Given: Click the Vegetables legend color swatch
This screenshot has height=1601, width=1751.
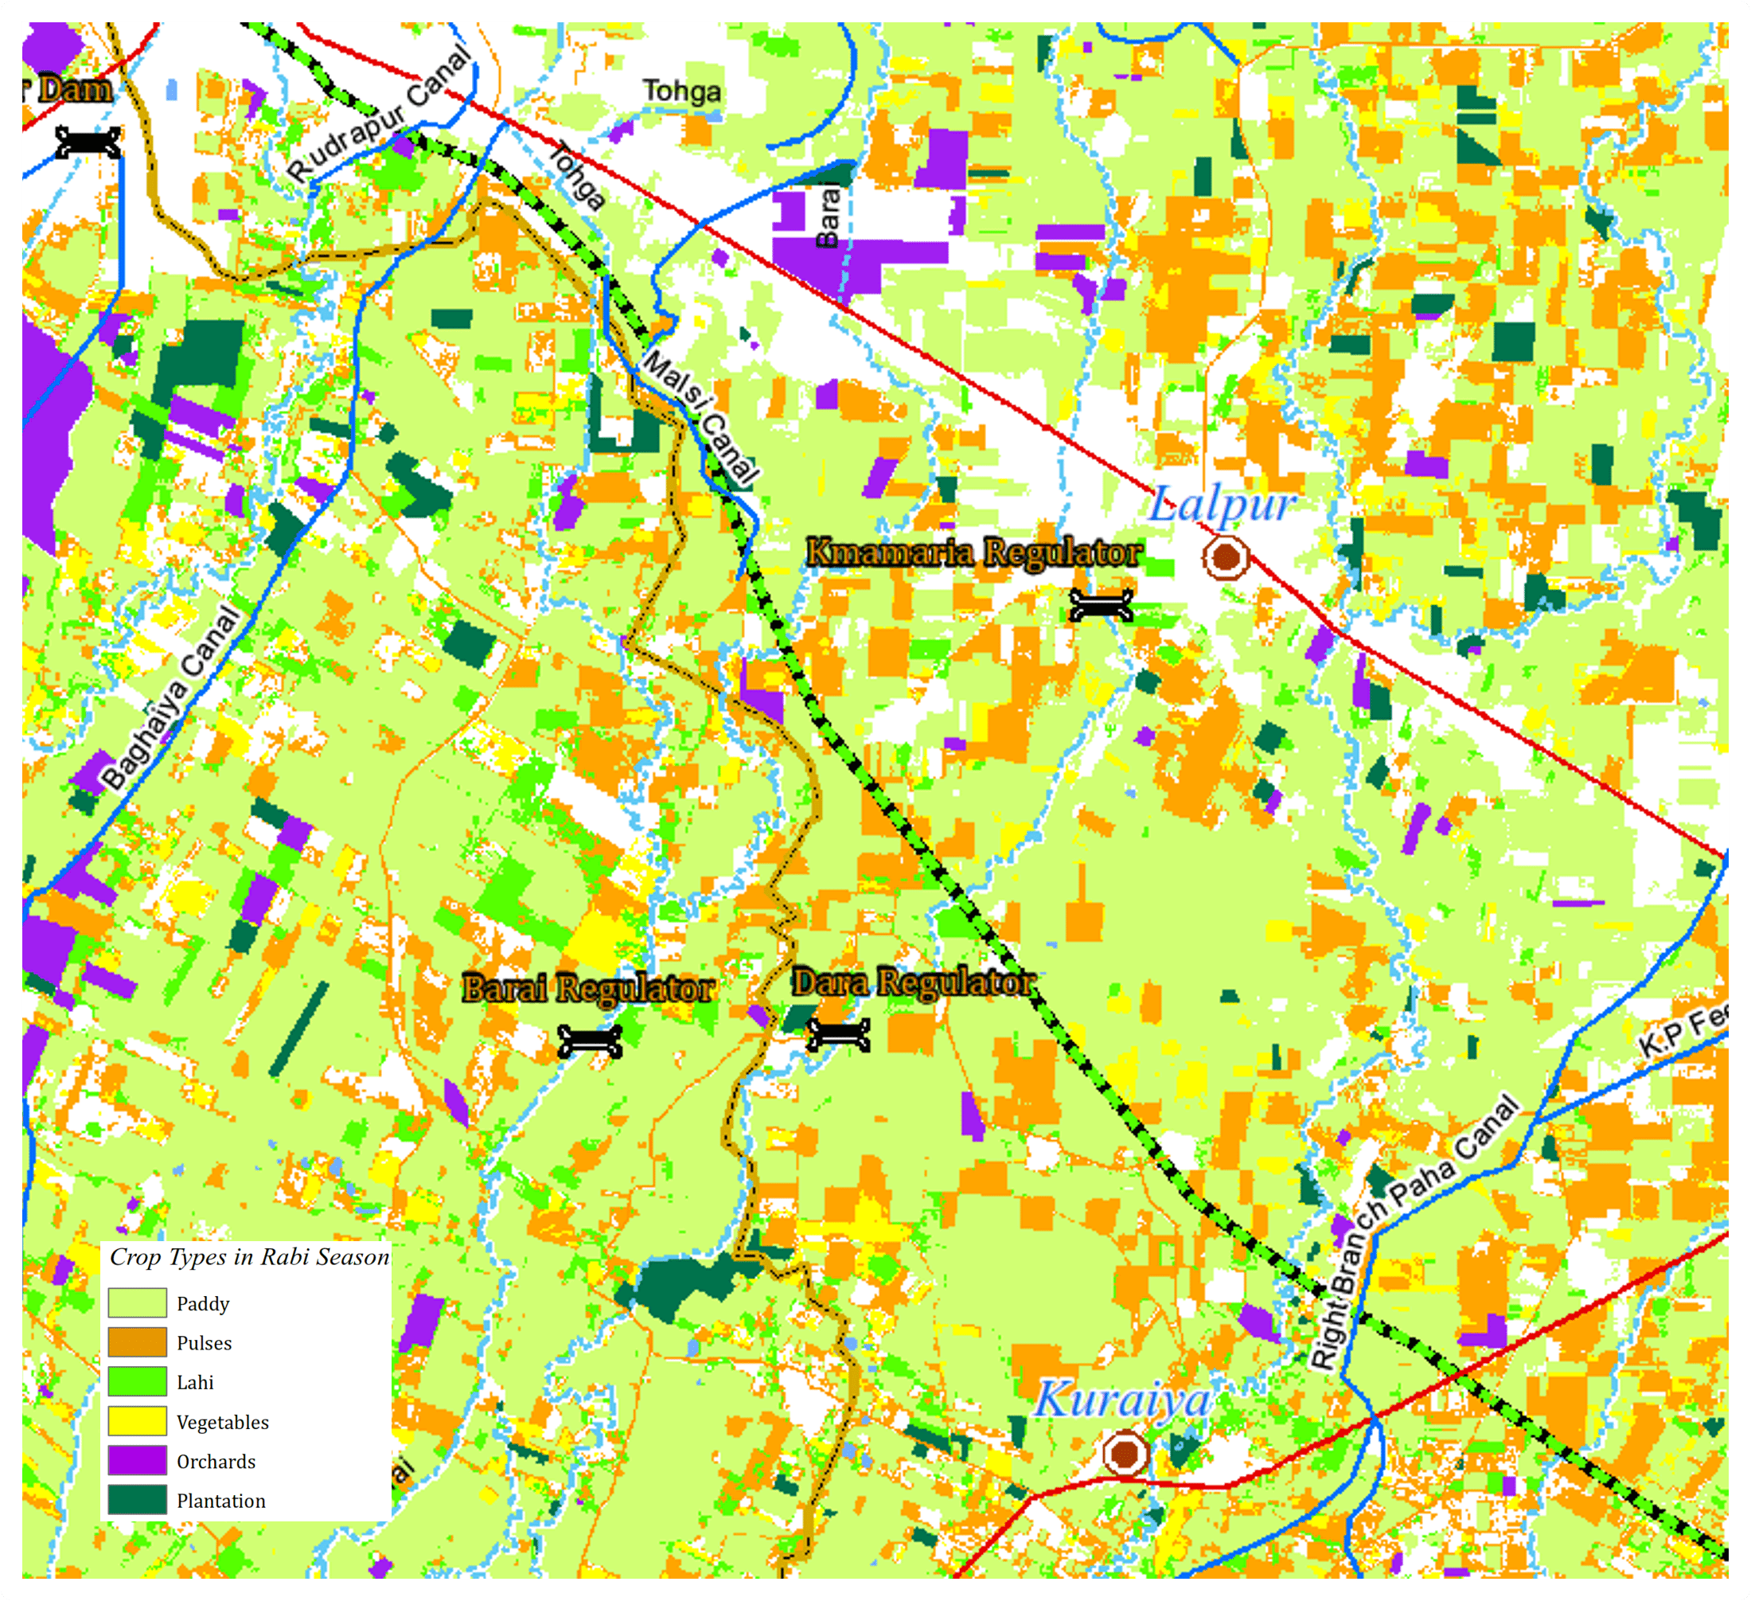Looking at the screenshot, I should (x=137, y=1421).
